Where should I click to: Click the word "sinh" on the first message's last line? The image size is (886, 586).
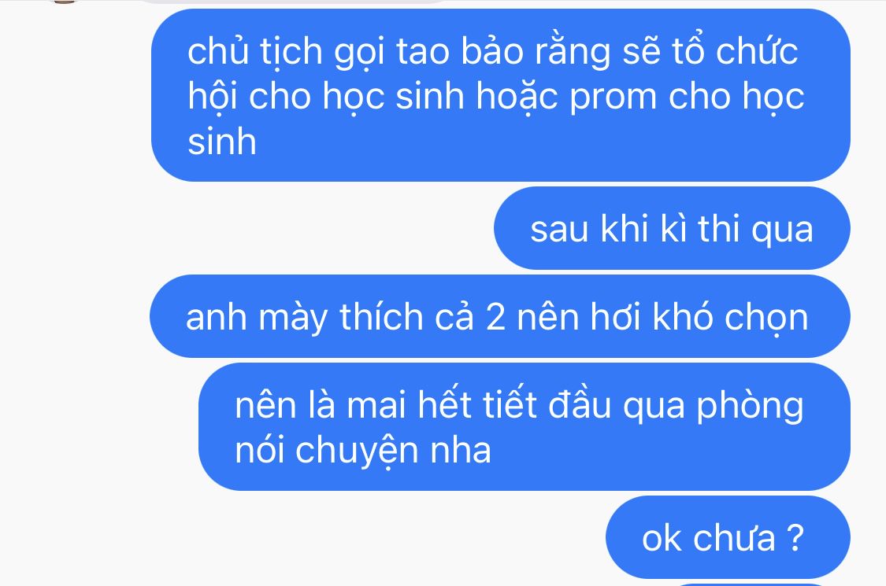point(222,141)
